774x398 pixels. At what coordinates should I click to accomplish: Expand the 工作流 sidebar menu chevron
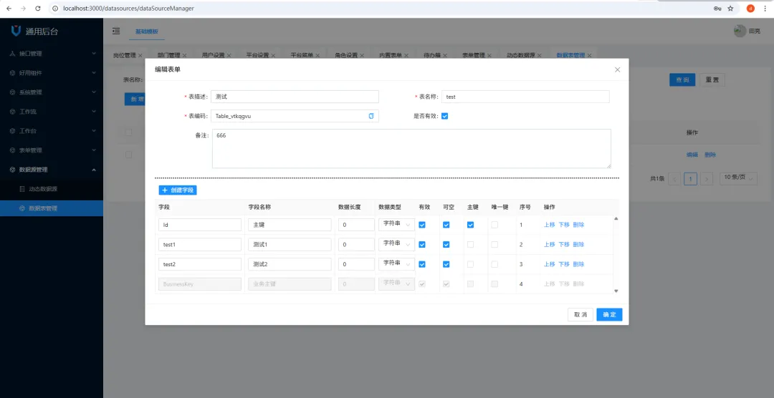pos(94,112)
